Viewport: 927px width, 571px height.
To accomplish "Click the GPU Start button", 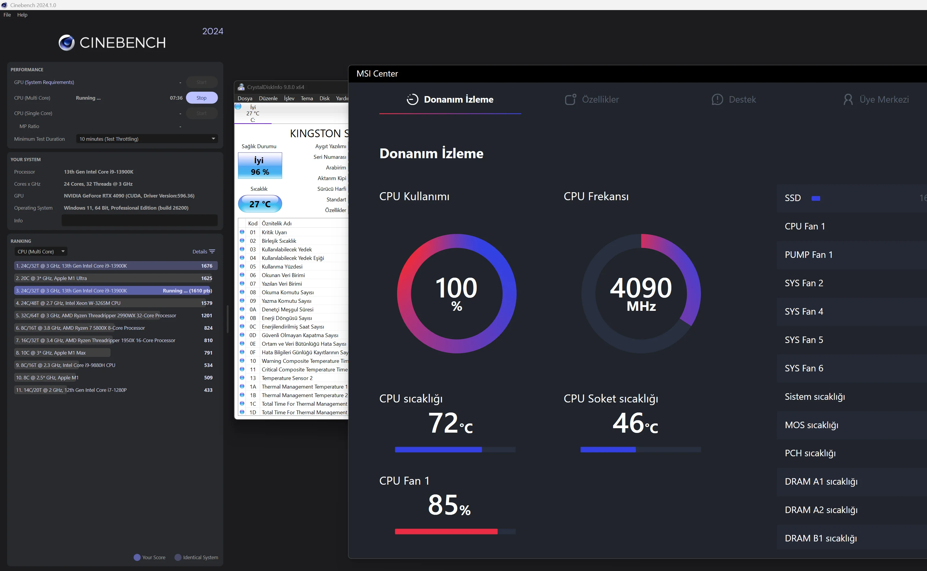I will [201, 82].
